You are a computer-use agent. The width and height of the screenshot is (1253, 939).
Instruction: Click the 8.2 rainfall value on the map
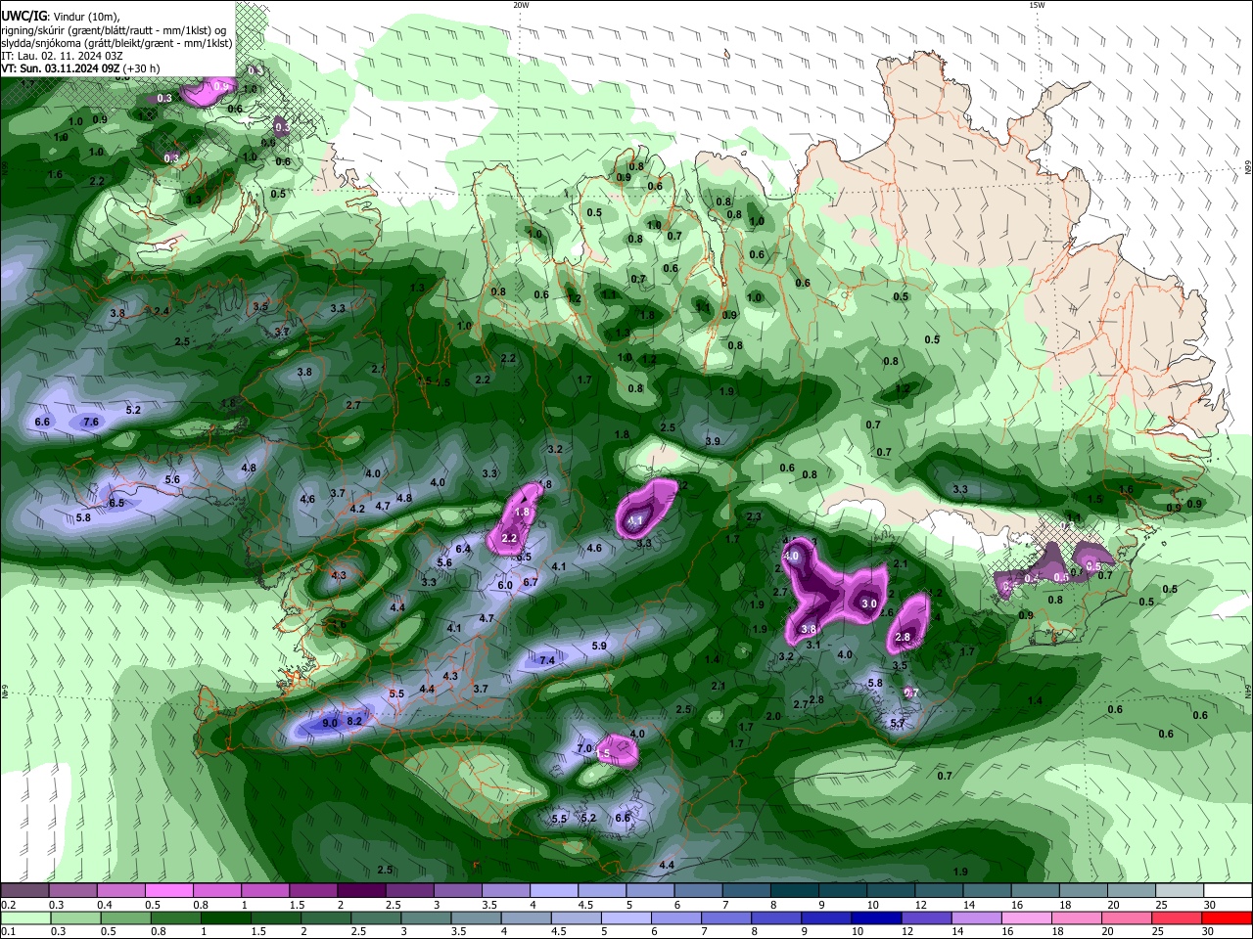coord(354,721)
